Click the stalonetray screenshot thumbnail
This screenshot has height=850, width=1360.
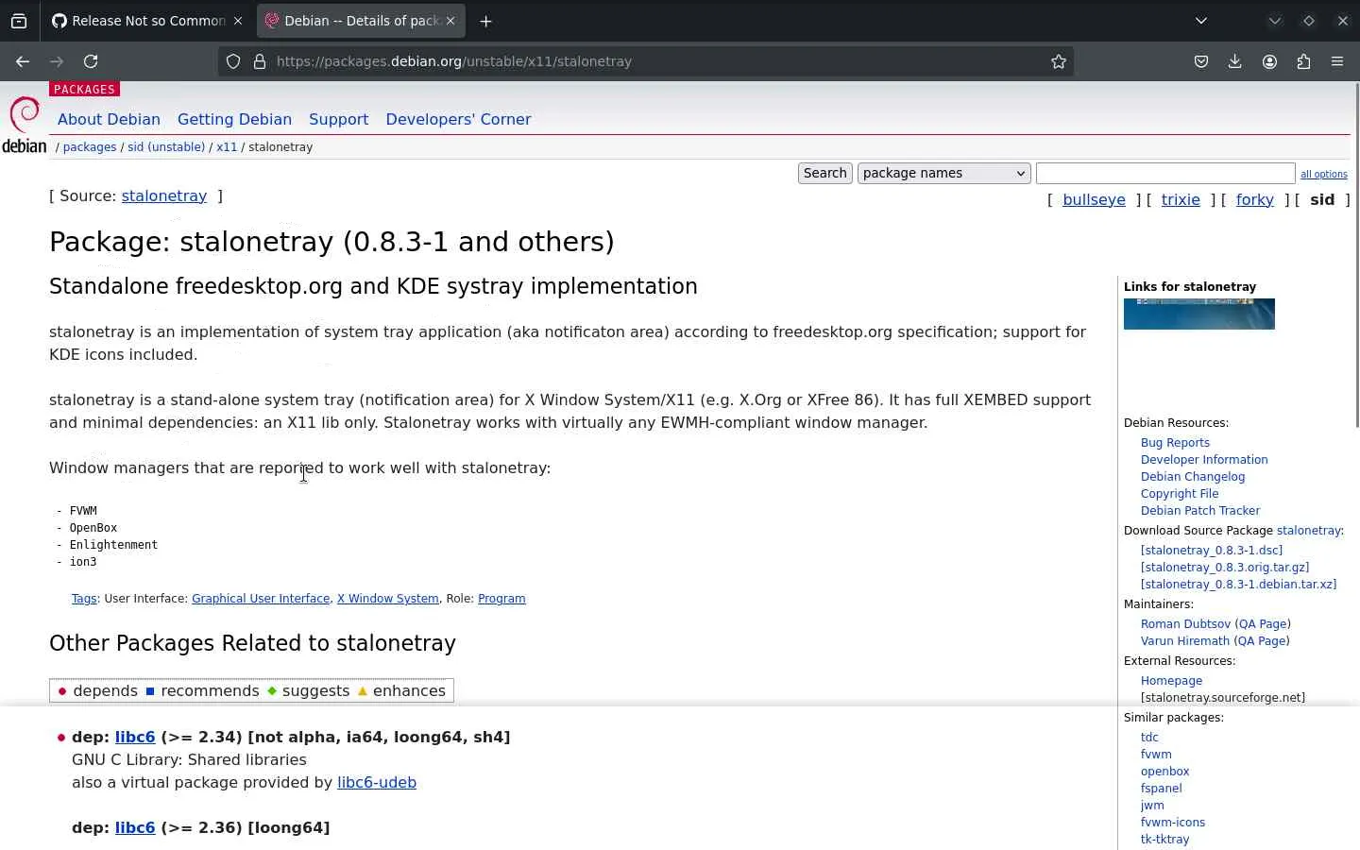(1198, 314)
